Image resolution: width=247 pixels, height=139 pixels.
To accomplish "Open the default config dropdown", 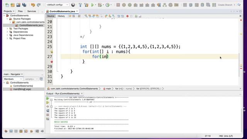I will [58, 5].
